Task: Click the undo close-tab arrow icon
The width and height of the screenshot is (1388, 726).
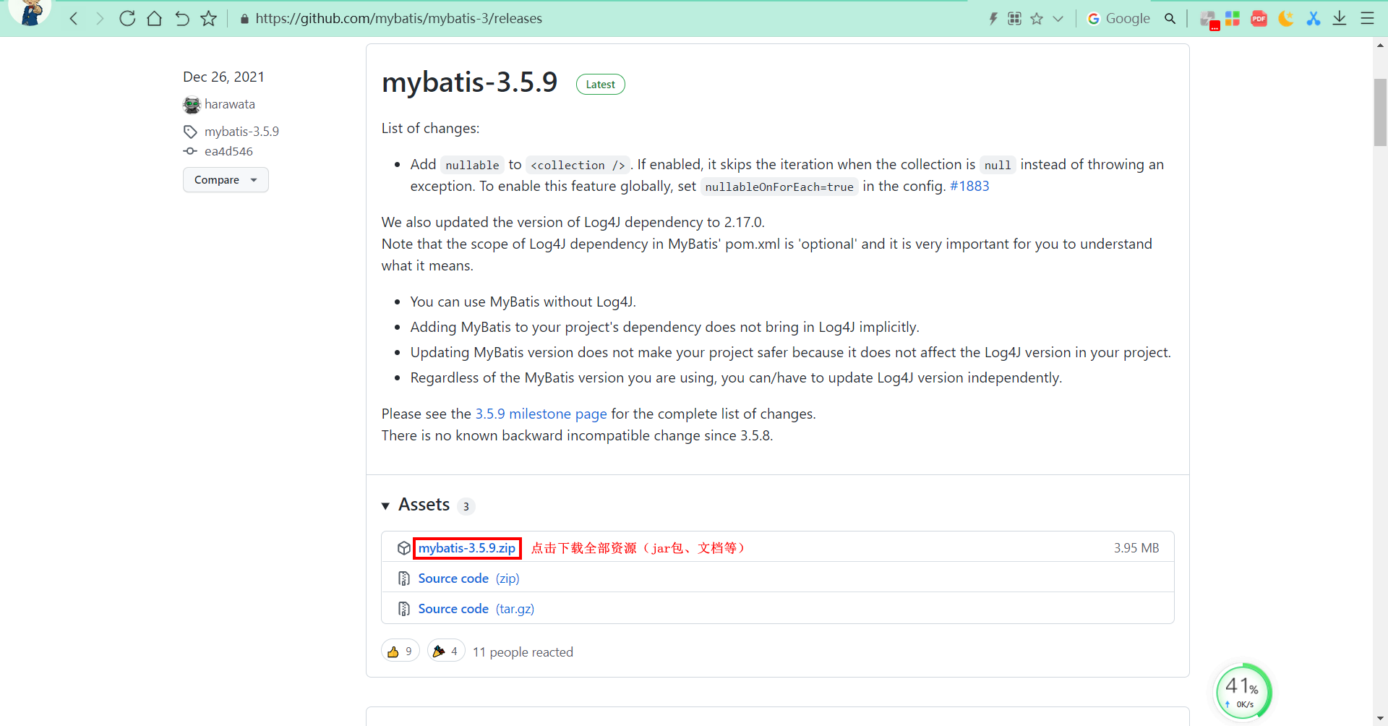Action: (182, 19)
